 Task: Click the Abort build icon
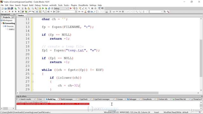coord(52,9)
